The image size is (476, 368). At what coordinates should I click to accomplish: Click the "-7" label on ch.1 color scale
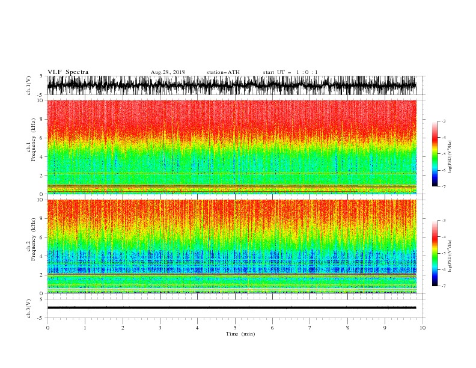pos(444,186)
